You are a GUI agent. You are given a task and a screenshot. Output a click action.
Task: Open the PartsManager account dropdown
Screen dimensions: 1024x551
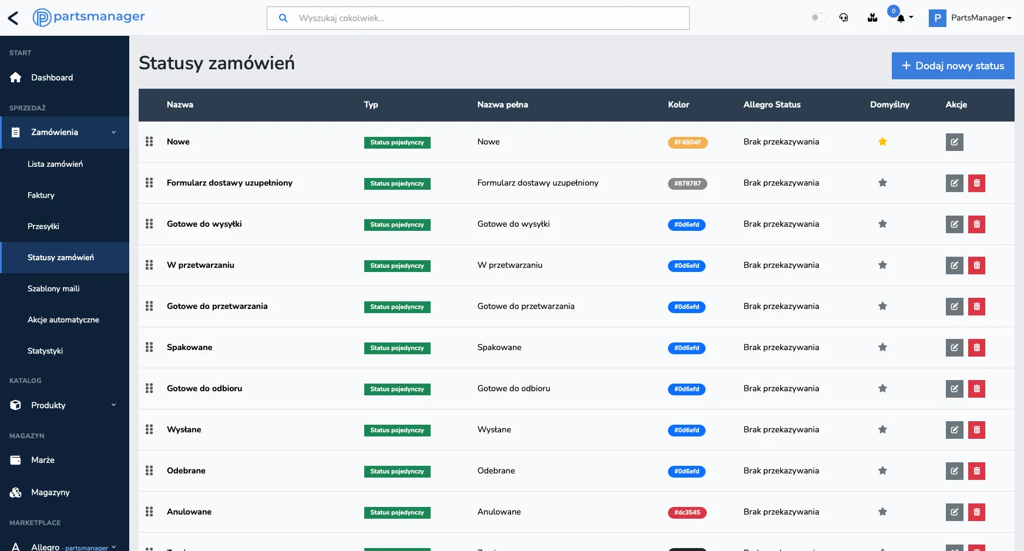coord(971,18)
